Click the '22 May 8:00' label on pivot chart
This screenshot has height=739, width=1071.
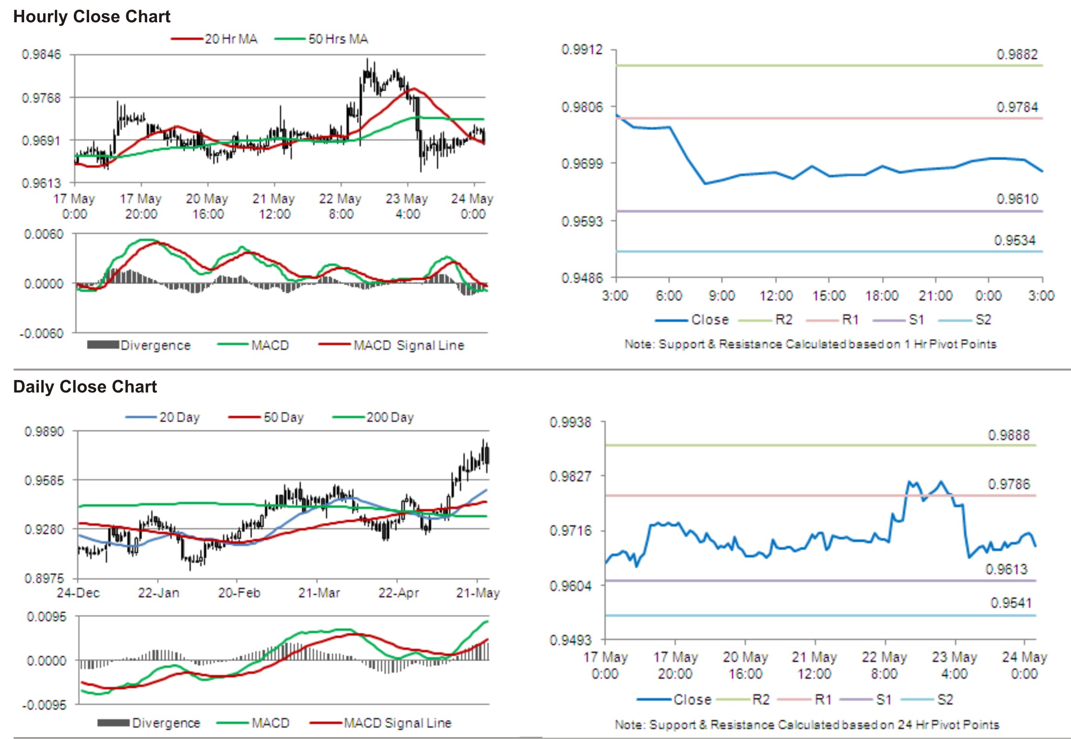[x=884, y=665]
